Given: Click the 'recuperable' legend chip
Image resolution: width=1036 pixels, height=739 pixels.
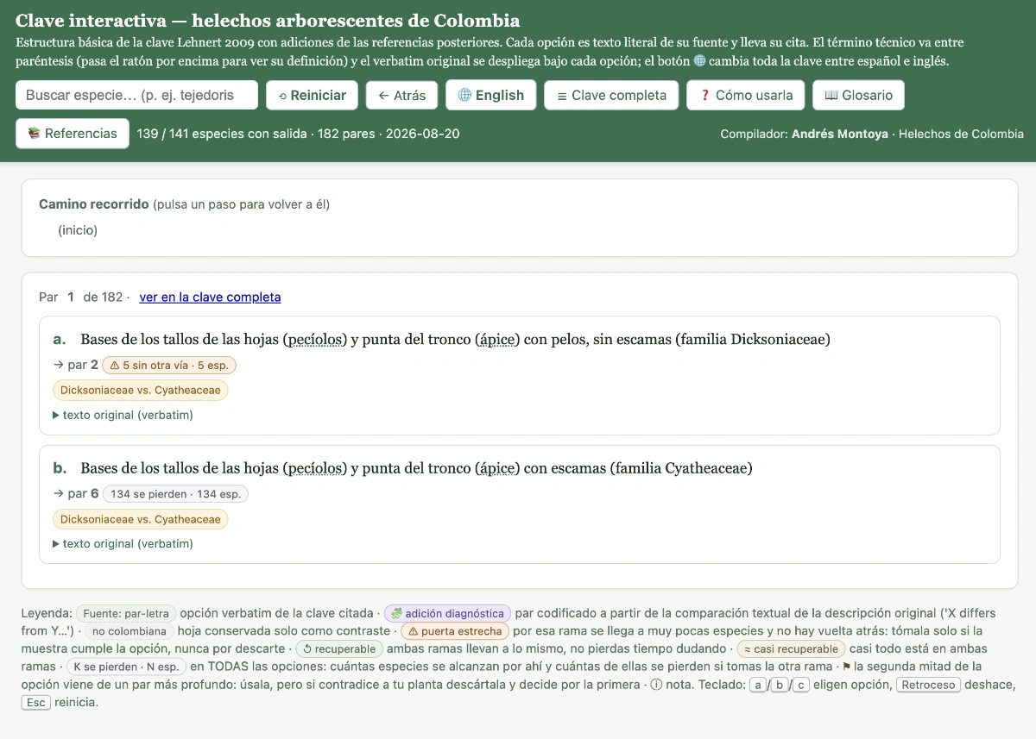Looking at the screenshot, I should pos(339,648).
